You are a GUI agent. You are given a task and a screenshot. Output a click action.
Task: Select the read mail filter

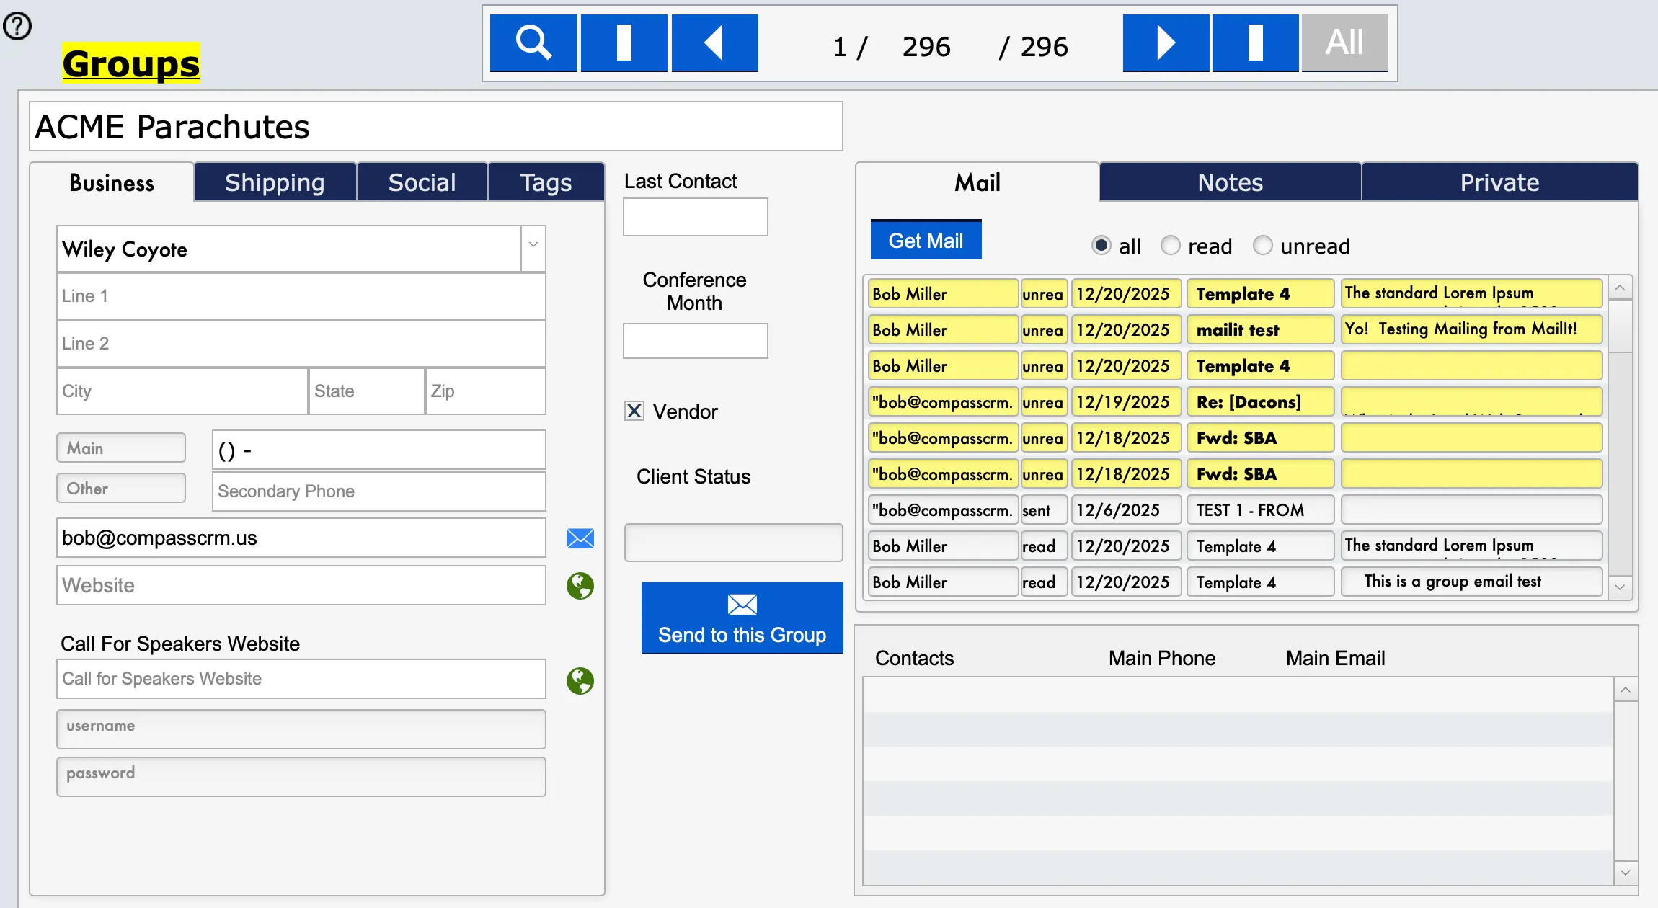1171,246
